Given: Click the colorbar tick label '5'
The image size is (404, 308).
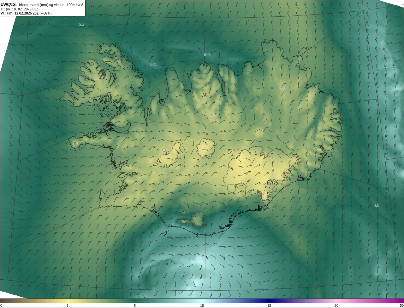Looking at the screenshot, I should coord(135,305).
